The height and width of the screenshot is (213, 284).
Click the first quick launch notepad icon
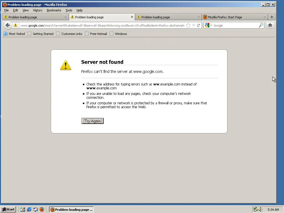[x=23, y=209]
